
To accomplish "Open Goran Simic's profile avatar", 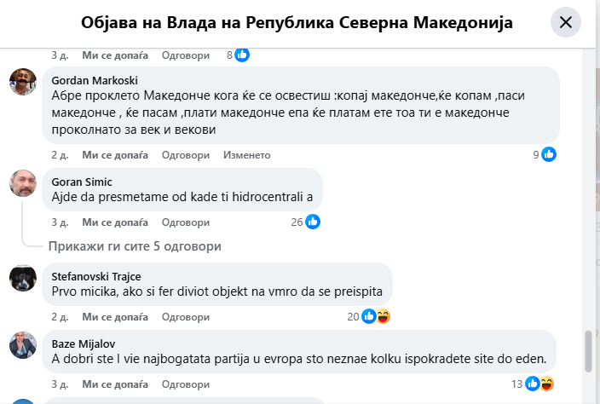I will point(23,182).
